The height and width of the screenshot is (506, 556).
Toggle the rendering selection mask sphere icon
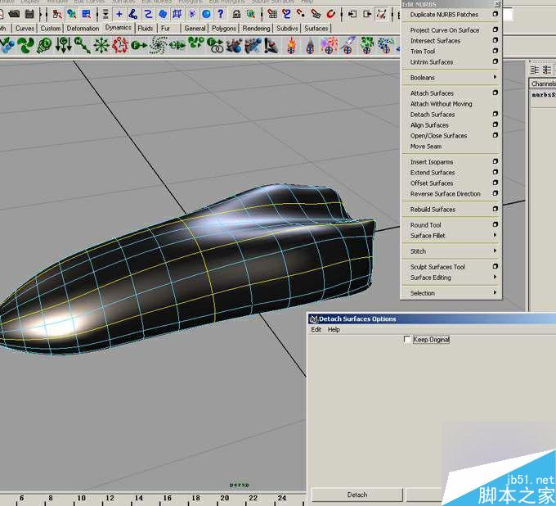[206, 14]
